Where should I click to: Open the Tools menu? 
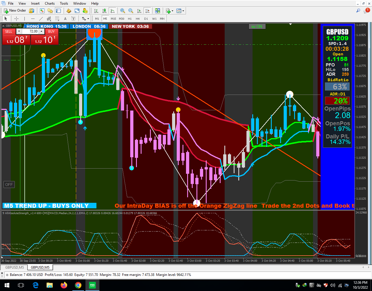[x=64, y=3]
